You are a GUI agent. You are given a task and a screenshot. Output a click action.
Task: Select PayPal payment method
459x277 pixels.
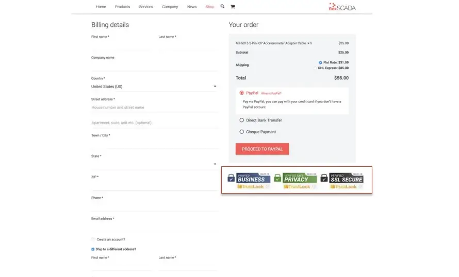241,93
